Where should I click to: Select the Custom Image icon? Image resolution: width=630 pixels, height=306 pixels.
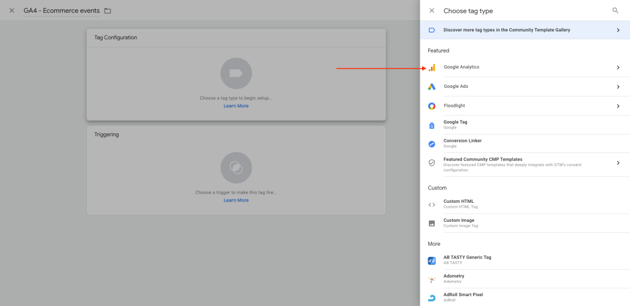pos(432,223)
